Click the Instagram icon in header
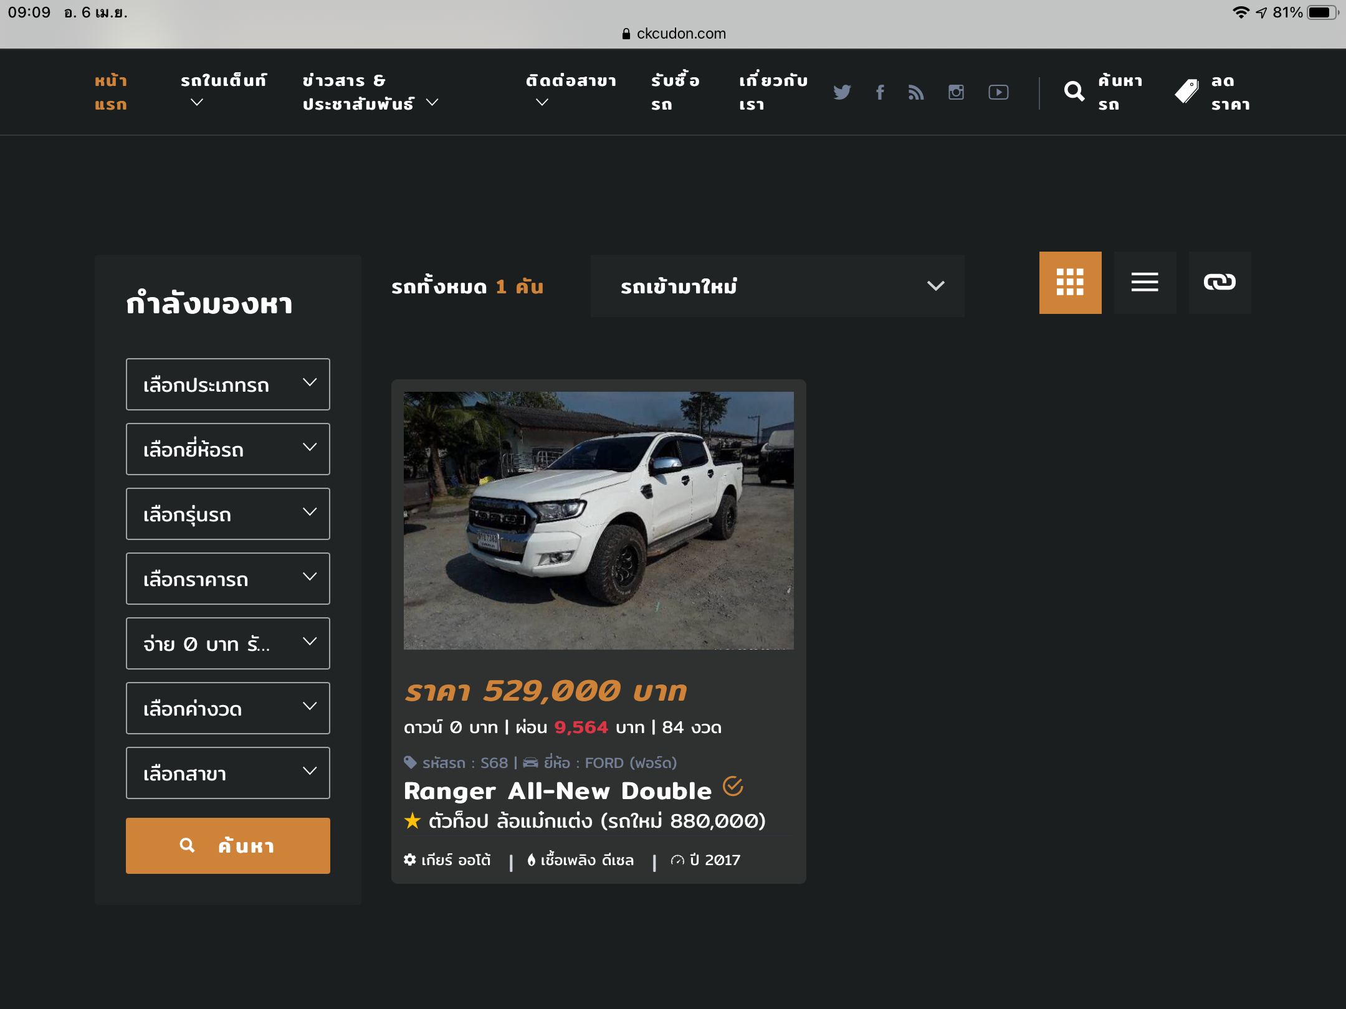The width and height of the screenshot is (1346, 1009). 956,92
